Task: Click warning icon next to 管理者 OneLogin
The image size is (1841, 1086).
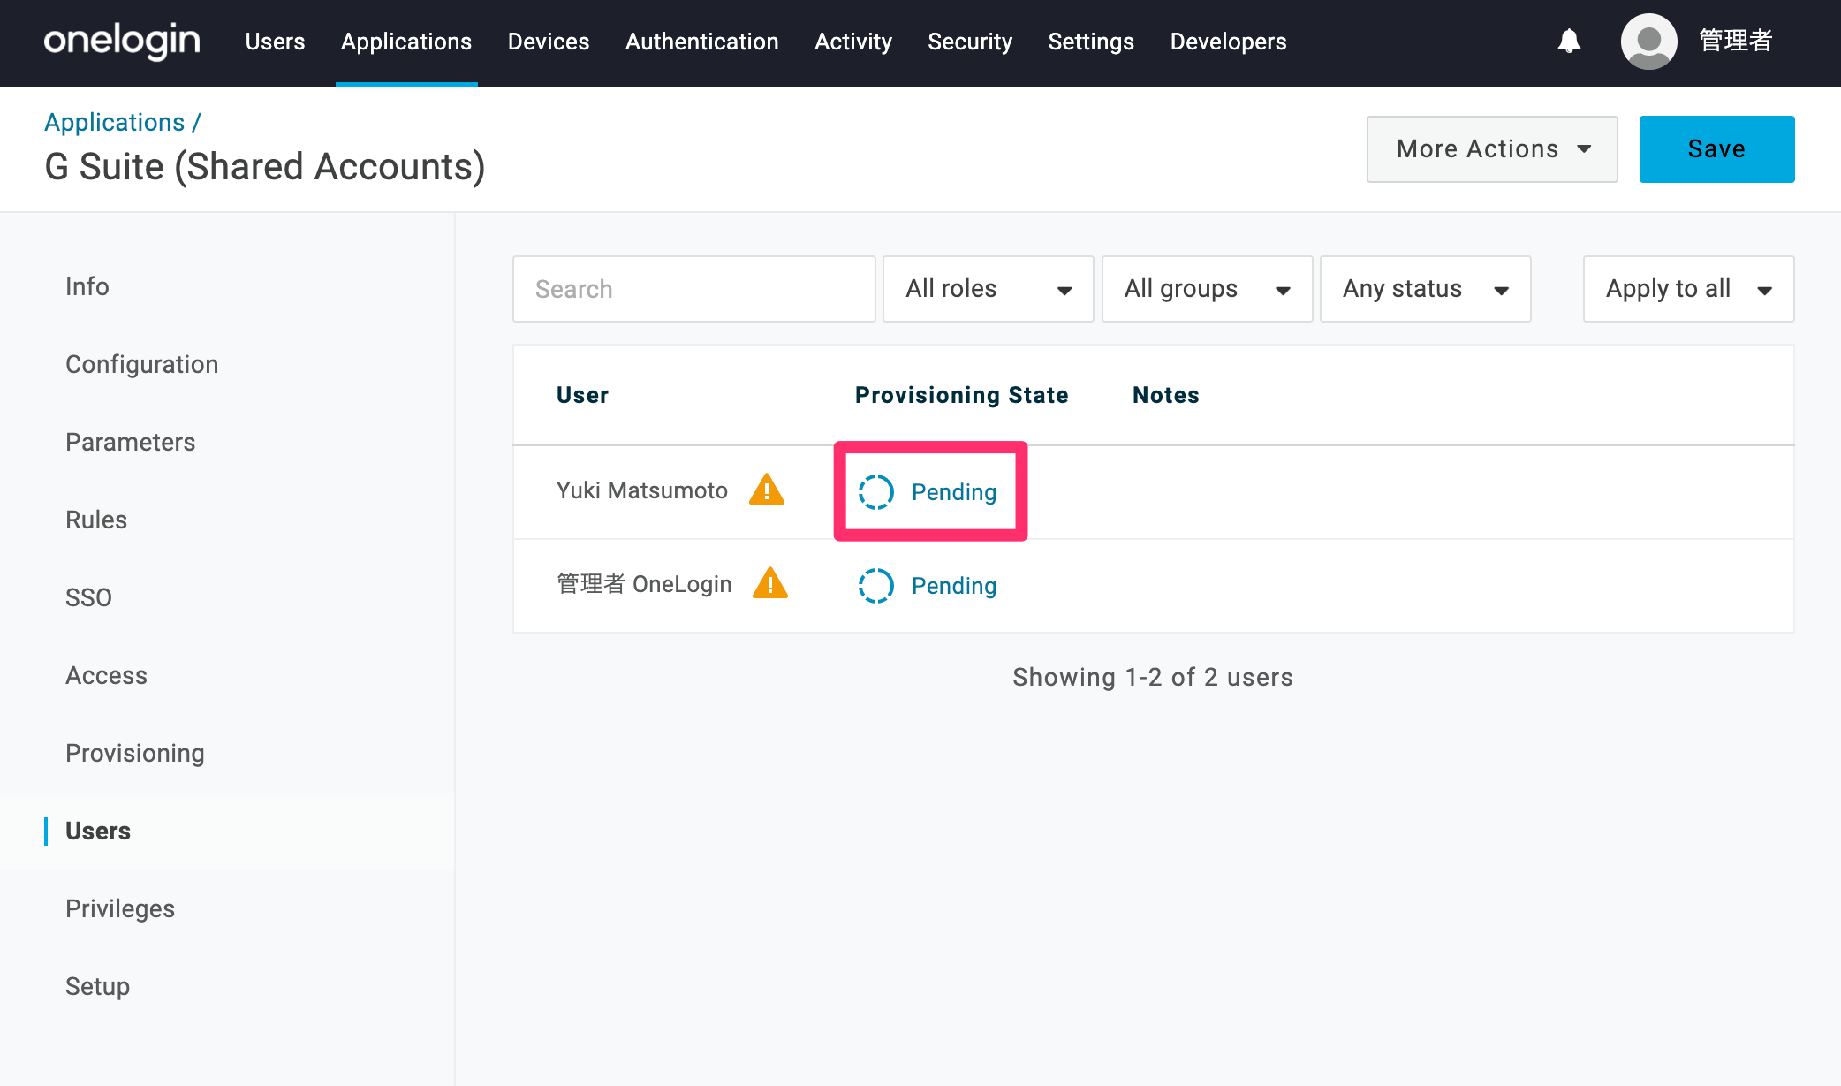Action: coord(770,583)
